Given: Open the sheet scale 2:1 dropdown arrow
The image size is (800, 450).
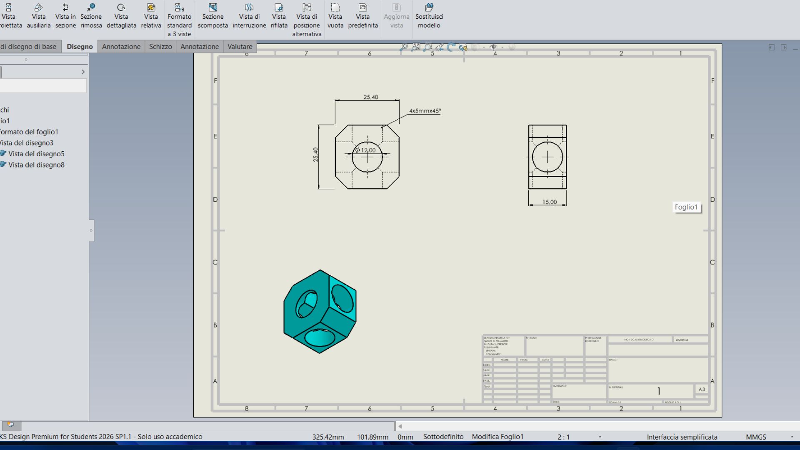Looking at the screenshot, I should click(600, 437).
